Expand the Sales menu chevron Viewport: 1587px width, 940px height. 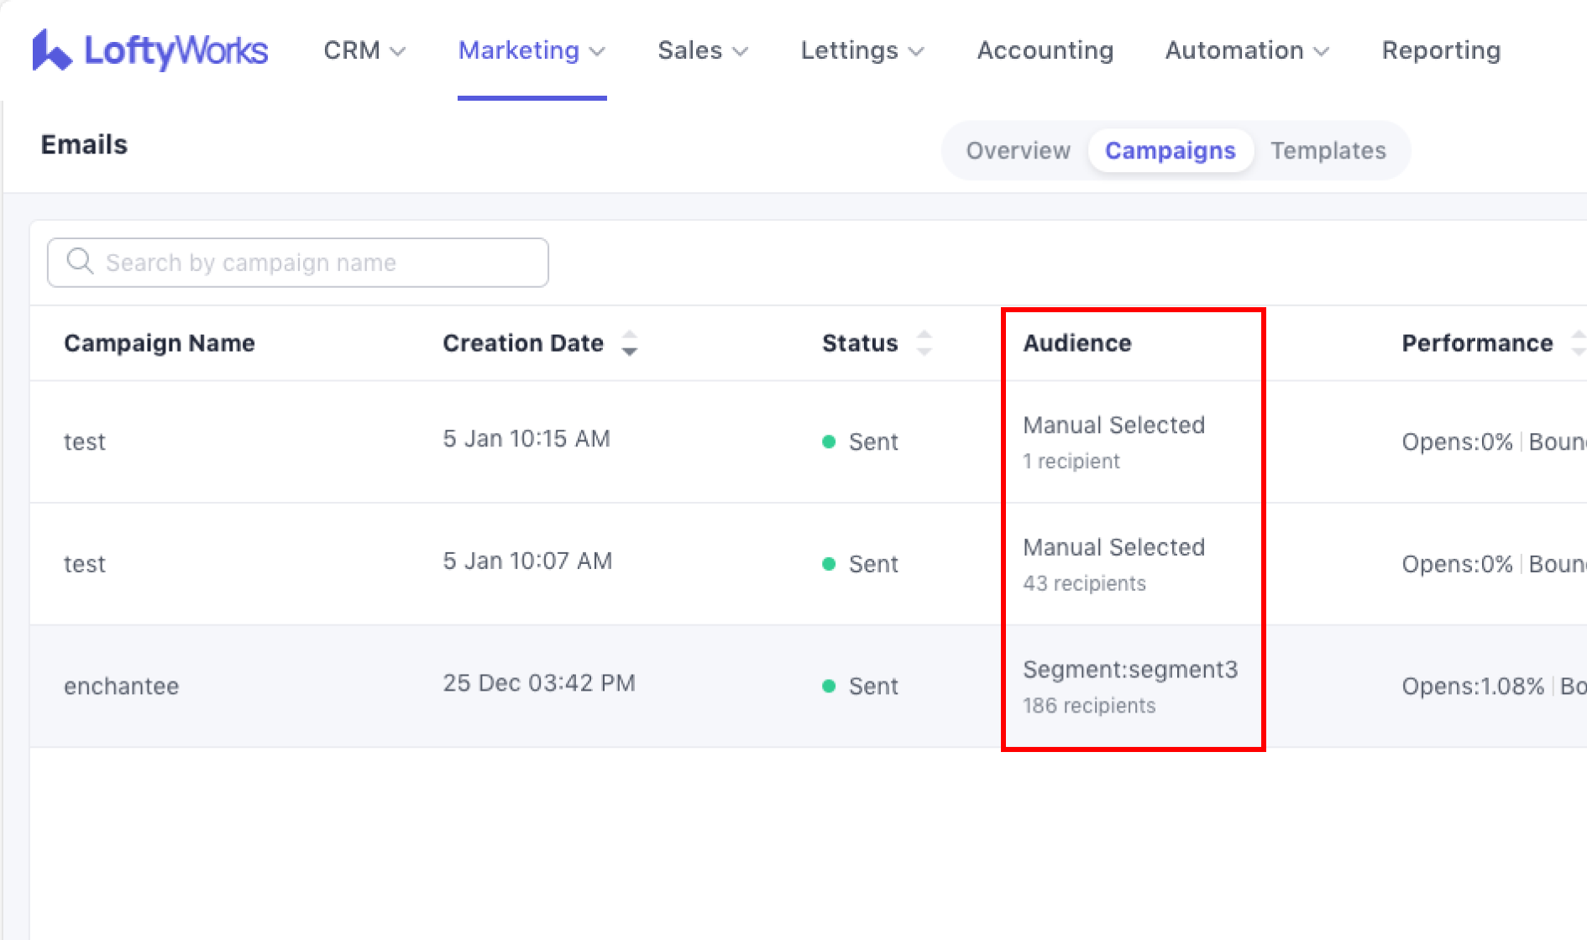[740, 51]
